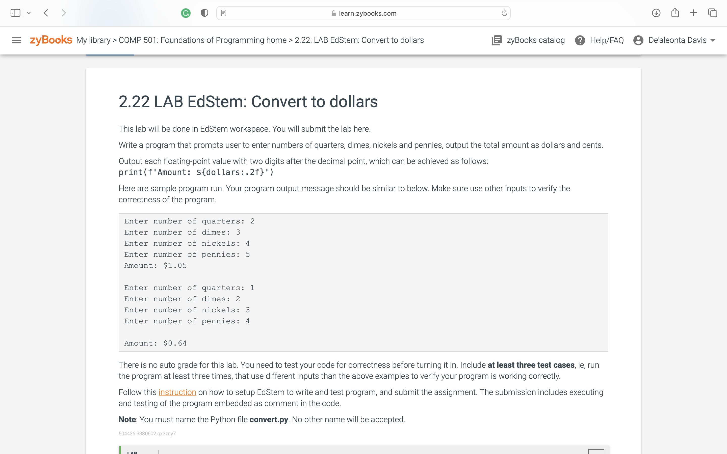
Task: Open My library breadcrumb
Action: (93, 40)
